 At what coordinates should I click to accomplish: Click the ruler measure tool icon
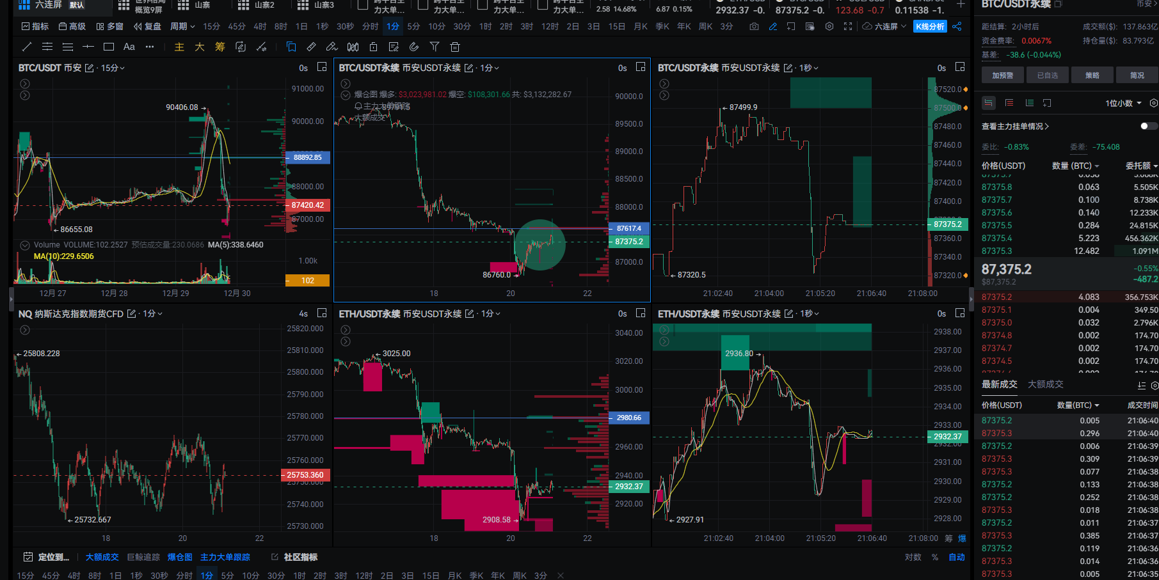pyautogui.click(x=311, y=47)
